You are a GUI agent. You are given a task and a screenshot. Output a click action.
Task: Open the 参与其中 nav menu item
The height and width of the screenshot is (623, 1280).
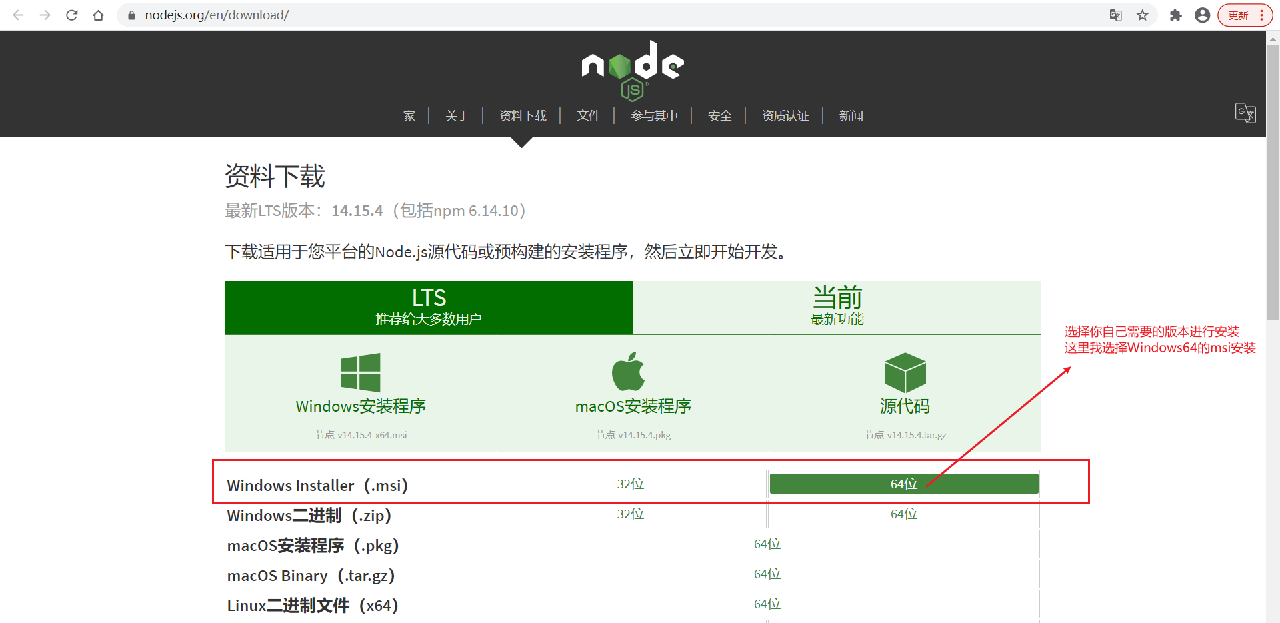[x=654, y=116]
